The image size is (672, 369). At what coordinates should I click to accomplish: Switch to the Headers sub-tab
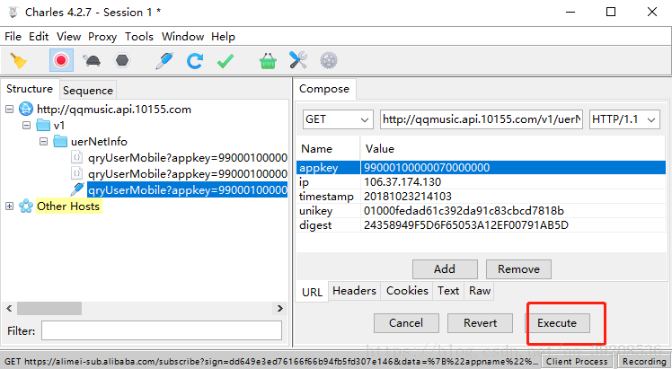click(x=355, y=291)
